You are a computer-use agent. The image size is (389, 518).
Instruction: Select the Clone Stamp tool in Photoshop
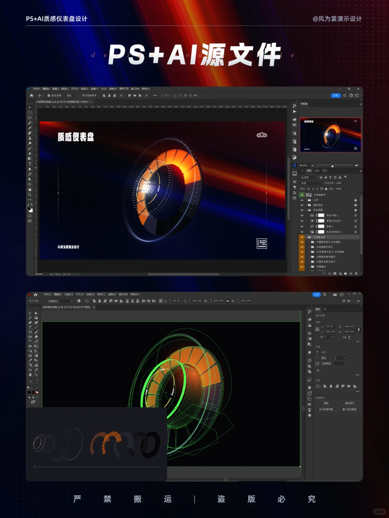point(30,138)
